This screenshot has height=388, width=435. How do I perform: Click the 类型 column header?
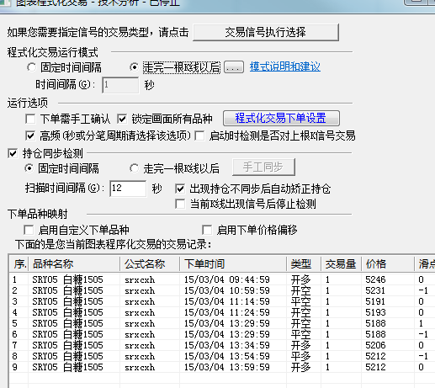pyautogui.click(x=304, y=264)
